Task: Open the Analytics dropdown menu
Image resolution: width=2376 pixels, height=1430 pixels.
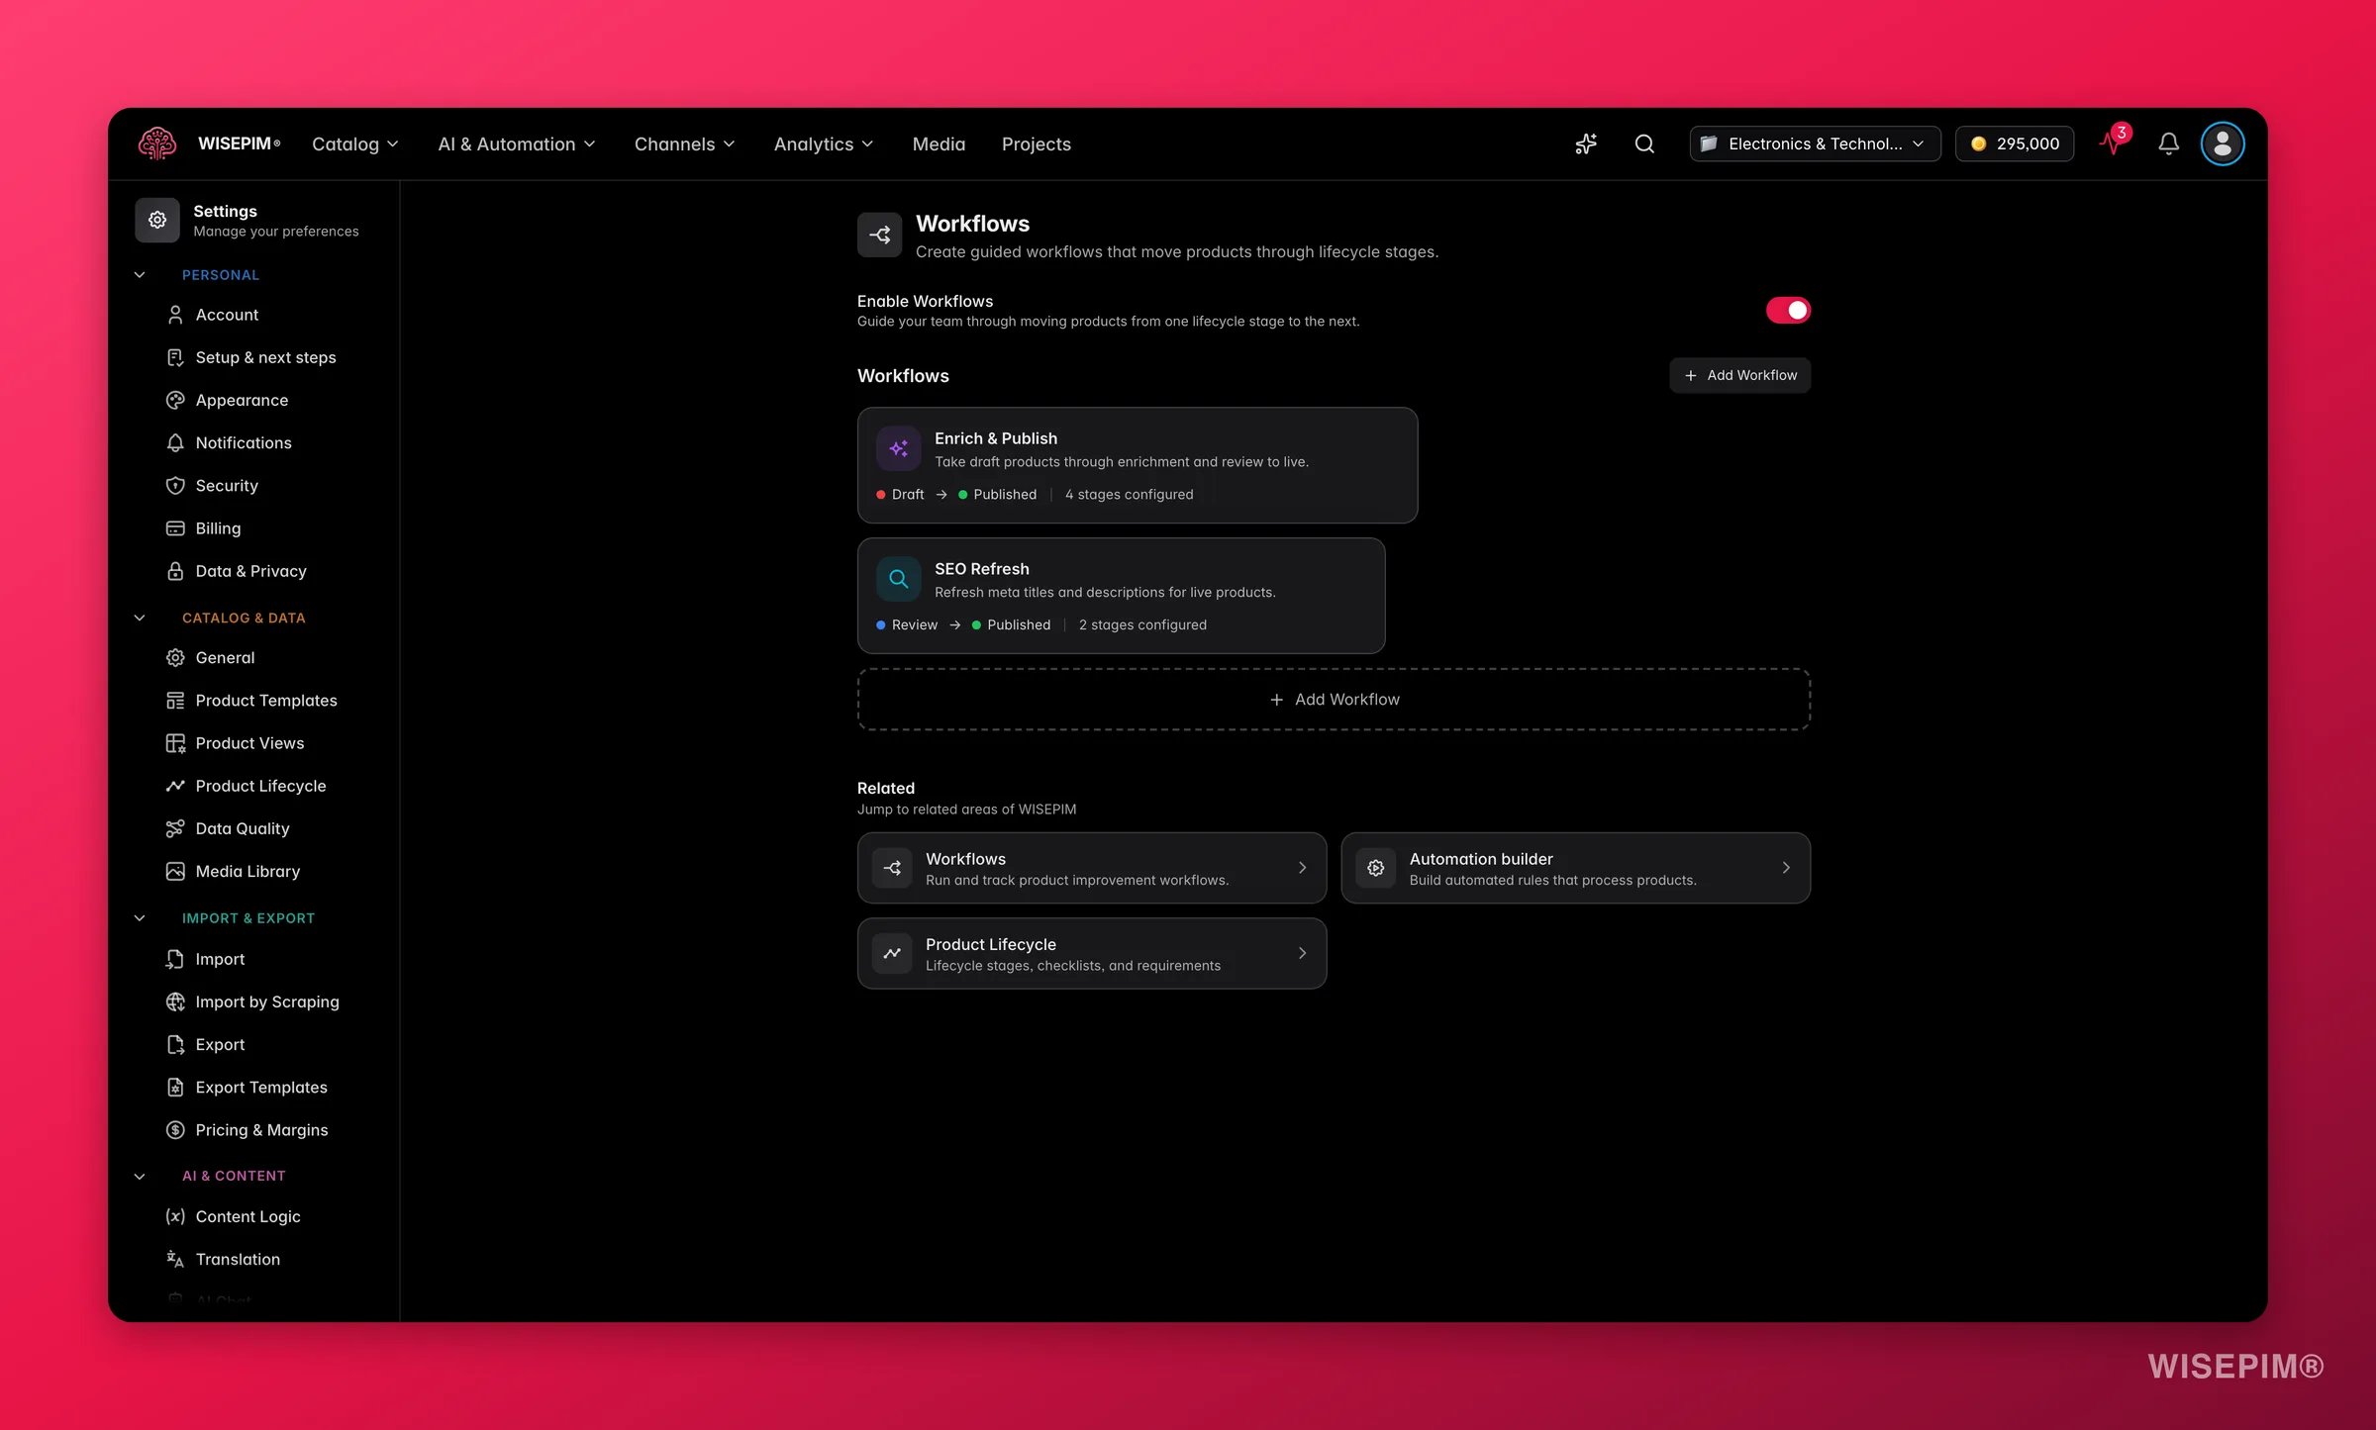Action: tap(824, 143)
